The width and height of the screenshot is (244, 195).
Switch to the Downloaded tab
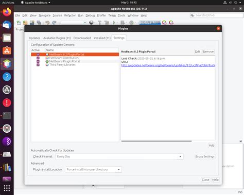click(82, 38)
